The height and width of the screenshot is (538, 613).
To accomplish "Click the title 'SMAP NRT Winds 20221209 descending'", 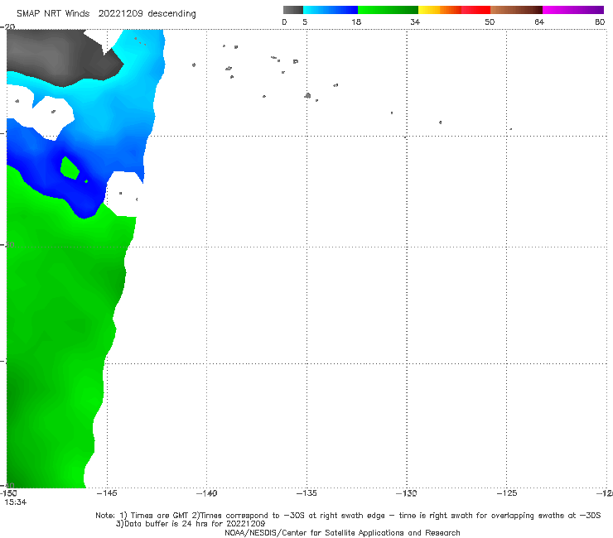I will pos(106,13).
